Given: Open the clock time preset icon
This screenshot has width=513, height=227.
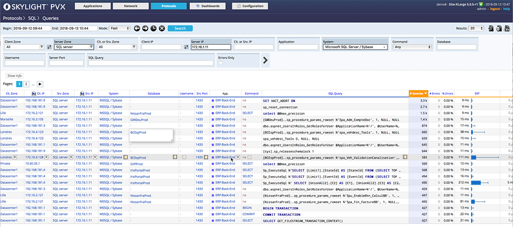Looking at the screenshot, I should 153,28.
